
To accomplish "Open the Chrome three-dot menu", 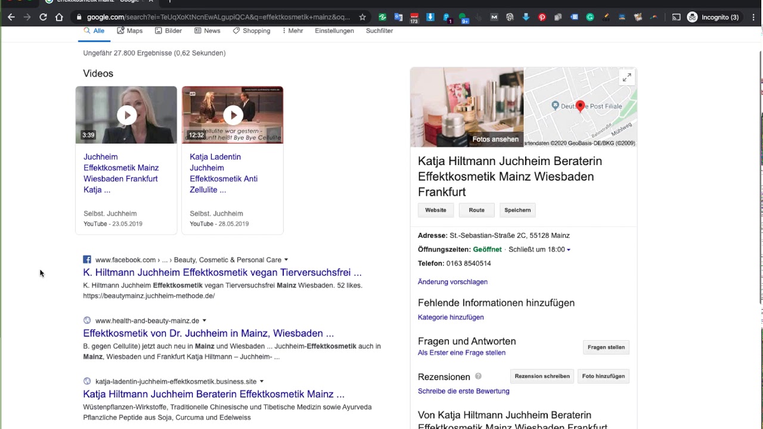I will 752,17.
